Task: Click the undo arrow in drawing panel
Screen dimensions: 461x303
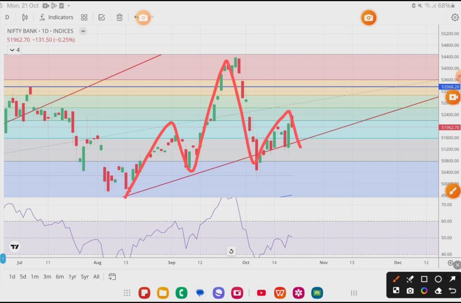Action: (452, 291)
